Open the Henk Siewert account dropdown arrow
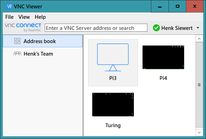This screenshot has height=139, width=206. pyautogui.click(x=198, y=28)
